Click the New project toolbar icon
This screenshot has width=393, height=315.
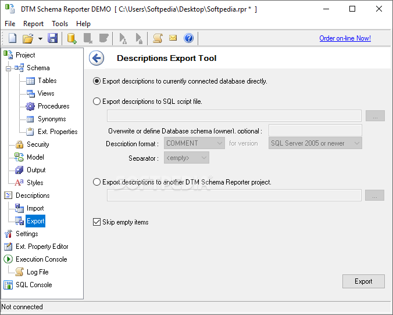pos(13,38)
